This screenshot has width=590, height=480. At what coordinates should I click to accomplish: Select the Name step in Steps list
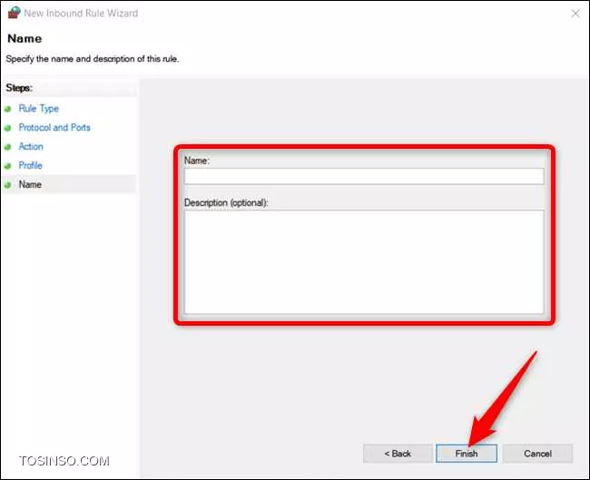30,184
